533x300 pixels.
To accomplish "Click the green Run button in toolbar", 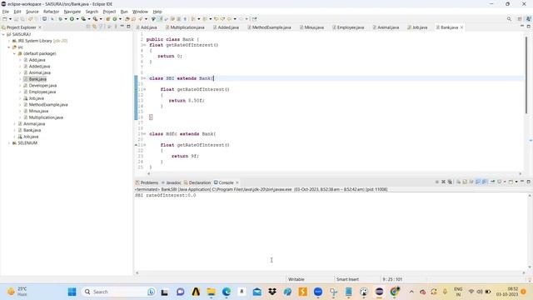I will (72, 19).
